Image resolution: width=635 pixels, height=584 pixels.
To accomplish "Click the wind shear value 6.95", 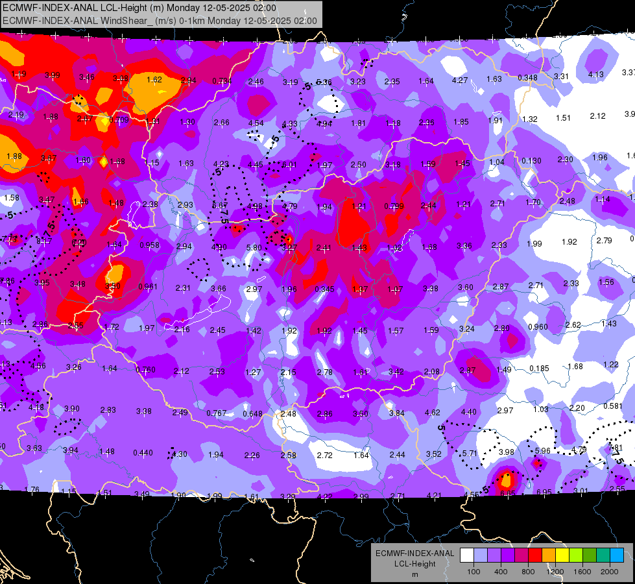I will point(544,492).
